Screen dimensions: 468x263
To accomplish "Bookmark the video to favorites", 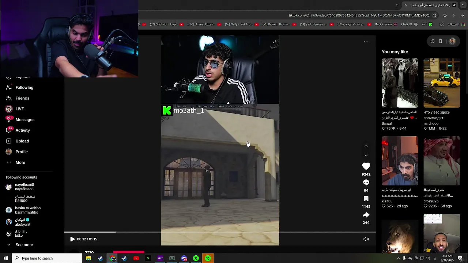I will coord(366,199).
